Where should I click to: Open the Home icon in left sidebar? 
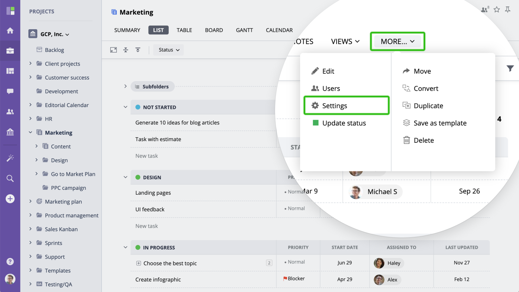10,30
